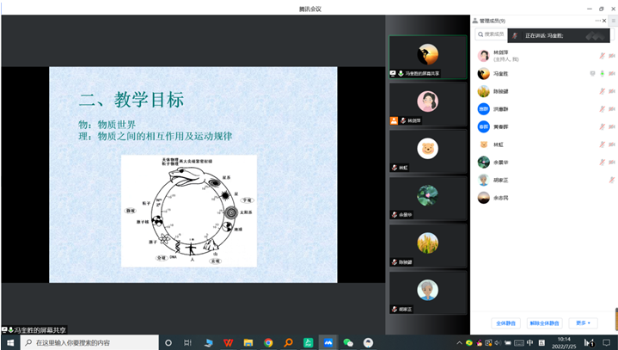Viewport: 618px width, 350px height.
Task: Toggle 冯金胜's microphone icon in member list
Action: 602,74
